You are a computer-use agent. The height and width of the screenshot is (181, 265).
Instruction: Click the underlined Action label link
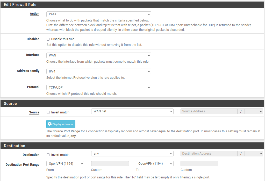coord(34,14)
